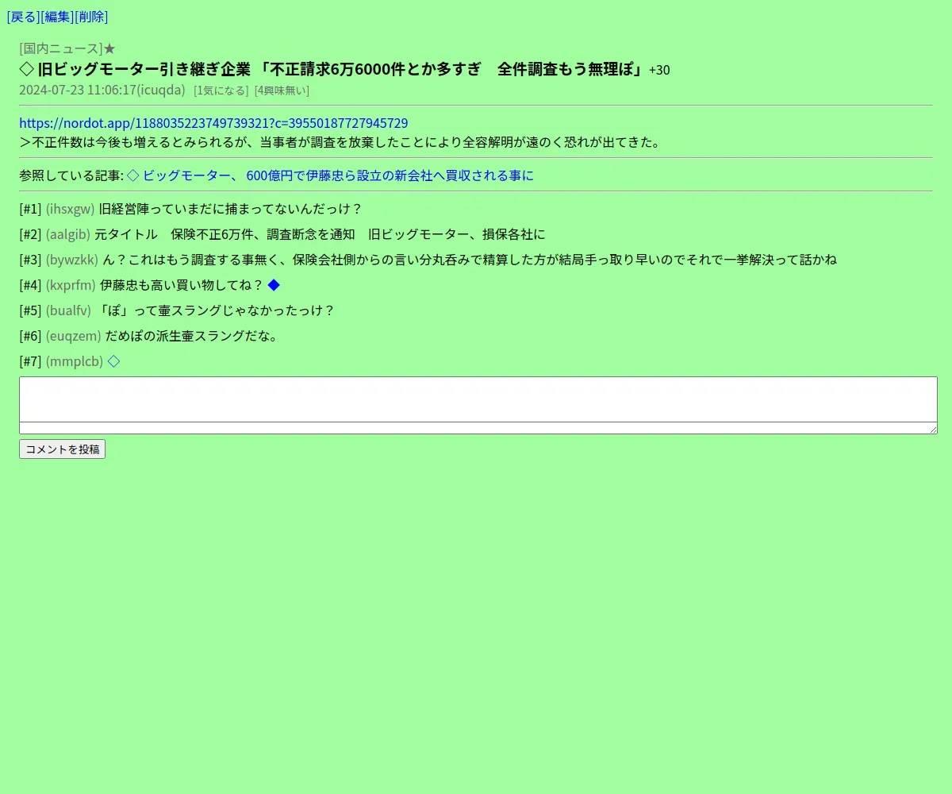Screen dimensions: 952x794
Task: Click the 削除 delete link
Action: pos(91,17)
